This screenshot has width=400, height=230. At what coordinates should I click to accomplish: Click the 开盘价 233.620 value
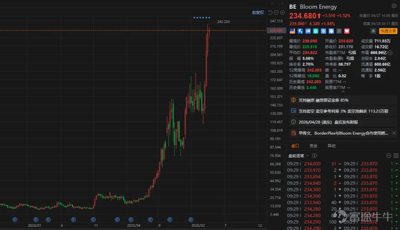coord(346,41)
